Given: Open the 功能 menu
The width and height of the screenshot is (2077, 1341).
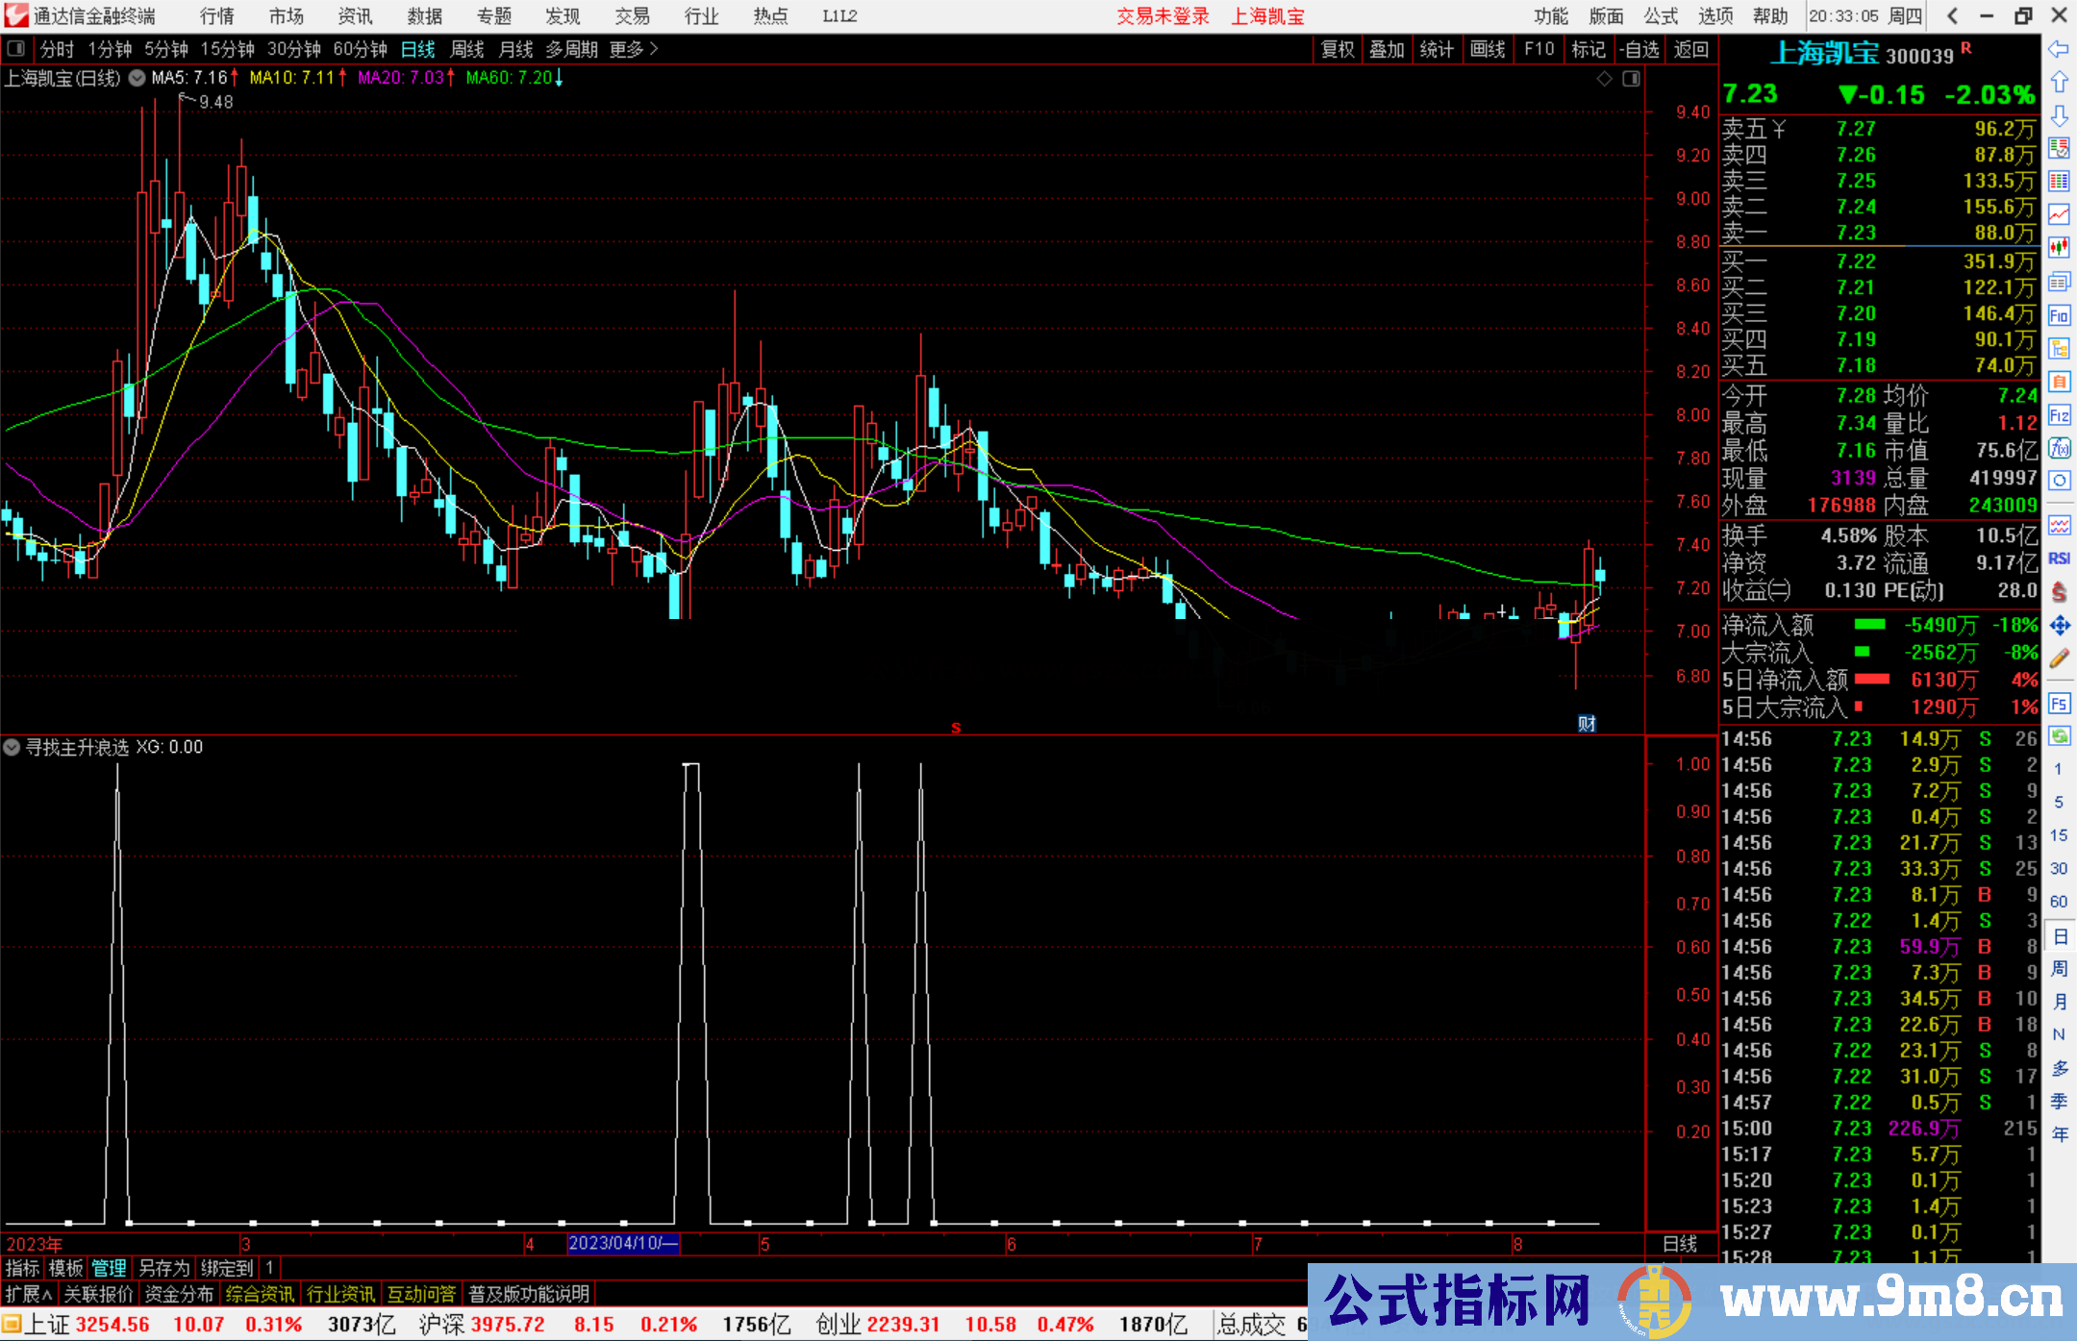Looking at the screenshot, I should 1551,16.
